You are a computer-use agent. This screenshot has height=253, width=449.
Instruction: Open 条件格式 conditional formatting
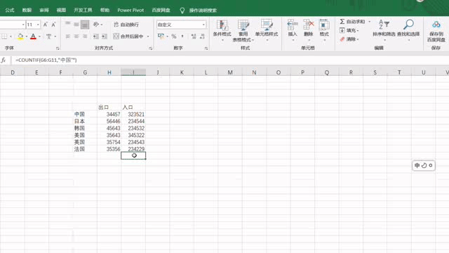(x=222, y=30)
